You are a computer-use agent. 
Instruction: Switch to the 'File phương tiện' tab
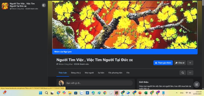pyautogui.click(x=115, y=73)
